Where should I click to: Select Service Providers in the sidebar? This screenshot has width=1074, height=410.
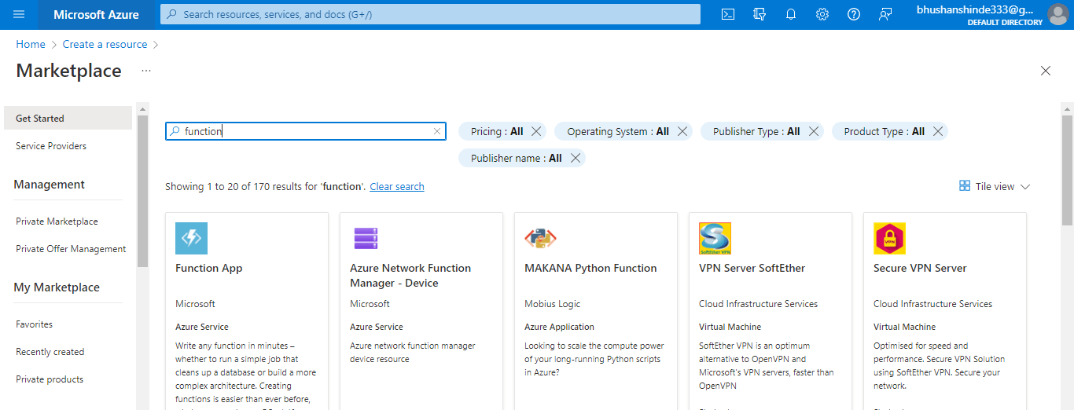pyautogui.click(x=51, y=146)
